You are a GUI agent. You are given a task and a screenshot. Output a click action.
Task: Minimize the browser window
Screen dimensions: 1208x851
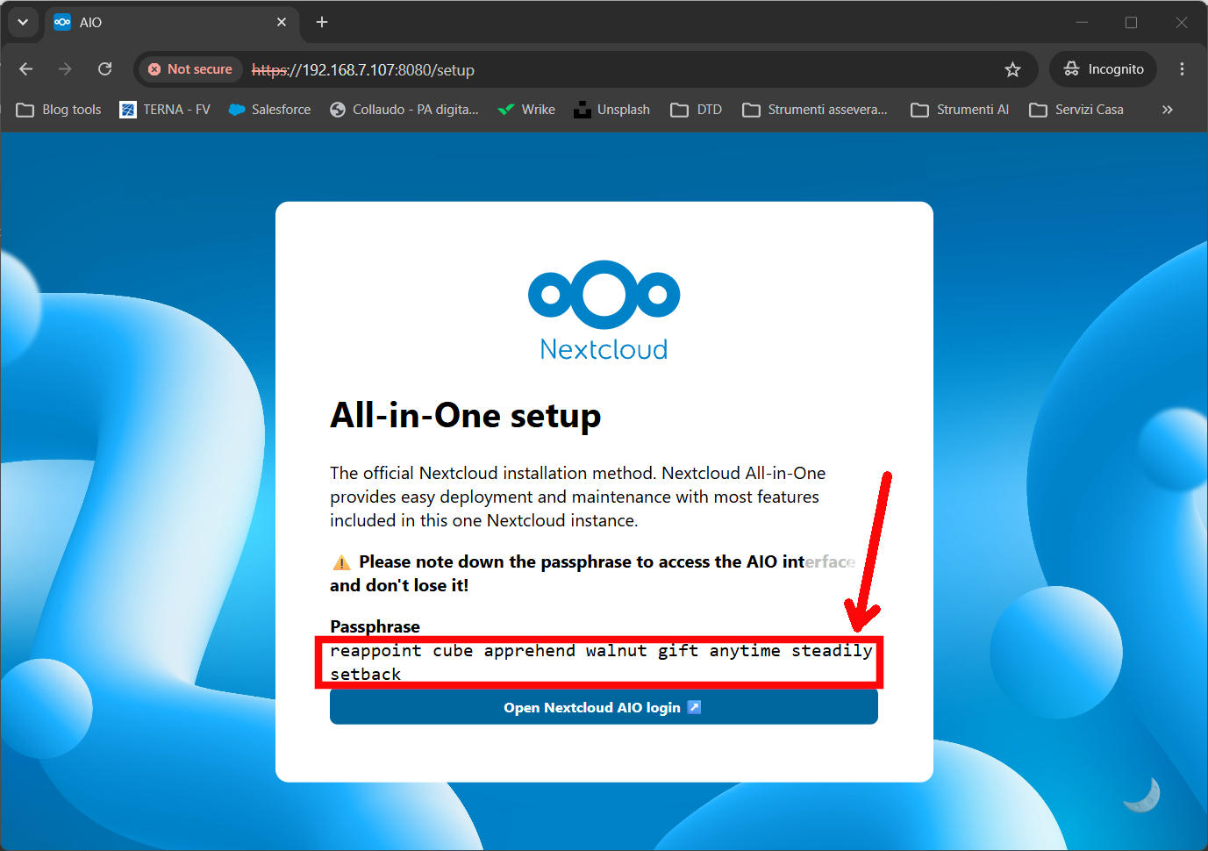tap(1082, 22)
